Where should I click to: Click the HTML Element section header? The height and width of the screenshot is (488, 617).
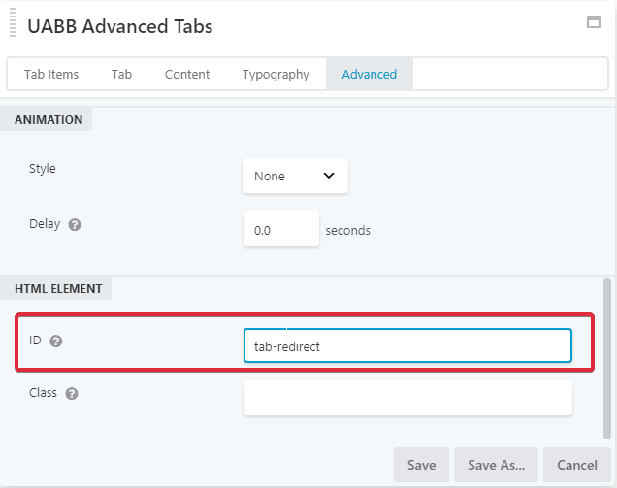point(58,288)
